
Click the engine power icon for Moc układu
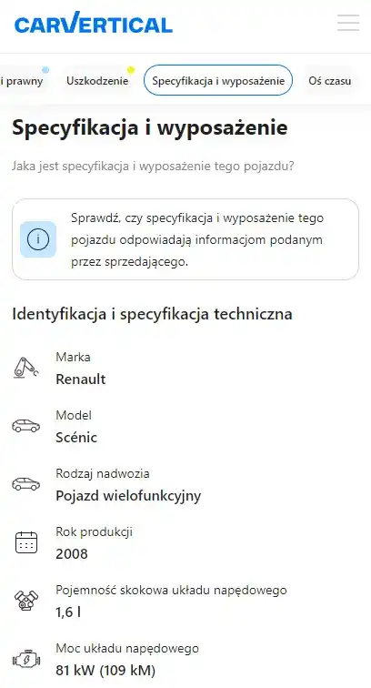26,659
